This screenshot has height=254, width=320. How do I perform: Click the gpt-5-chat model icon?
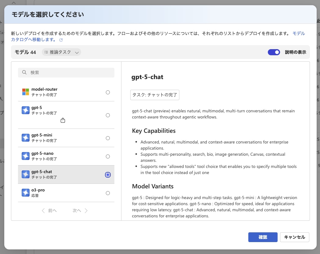click(x=26, y=174)
